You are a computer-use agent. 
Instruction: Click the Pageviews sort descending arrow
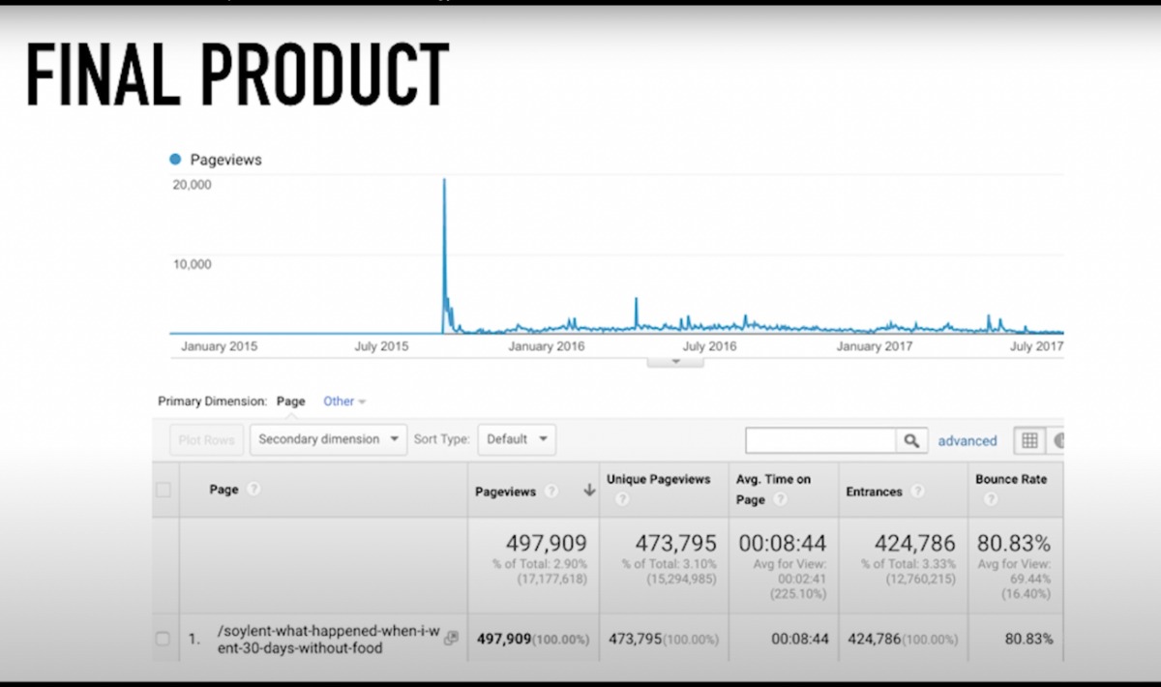[x=589, y=492]
